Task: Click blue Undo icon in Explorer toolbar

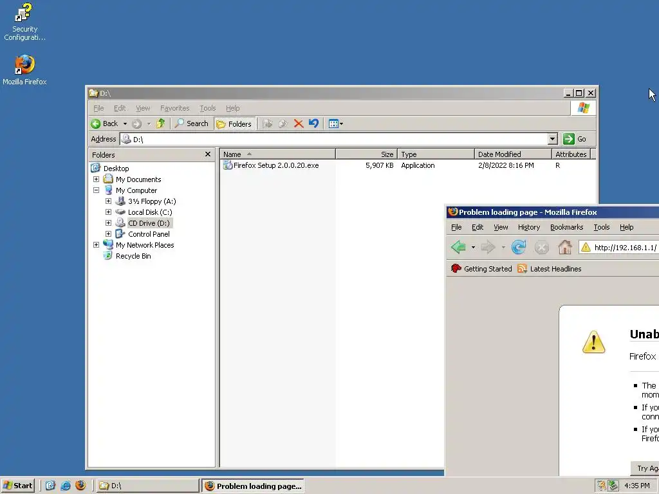Action: [x=313, y=123]
